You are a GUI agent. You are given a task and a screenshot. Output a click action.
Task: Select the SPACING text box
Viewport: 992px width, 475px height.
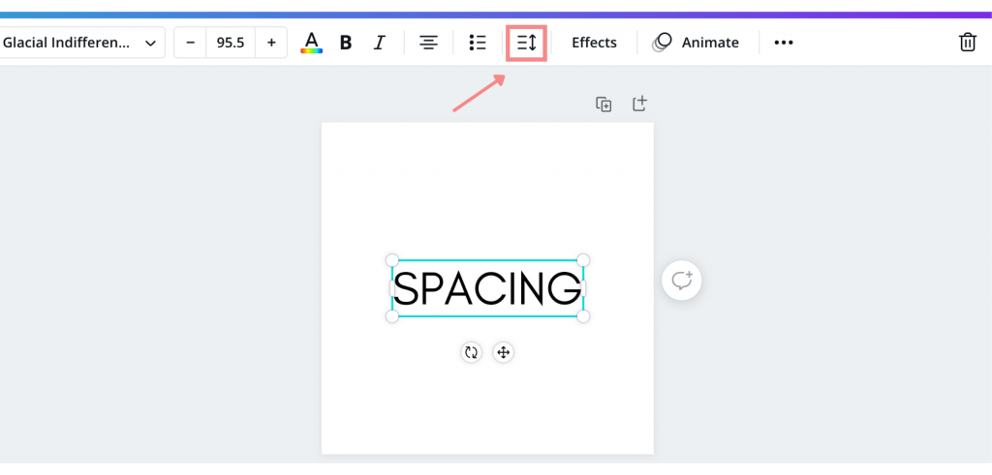487,288
